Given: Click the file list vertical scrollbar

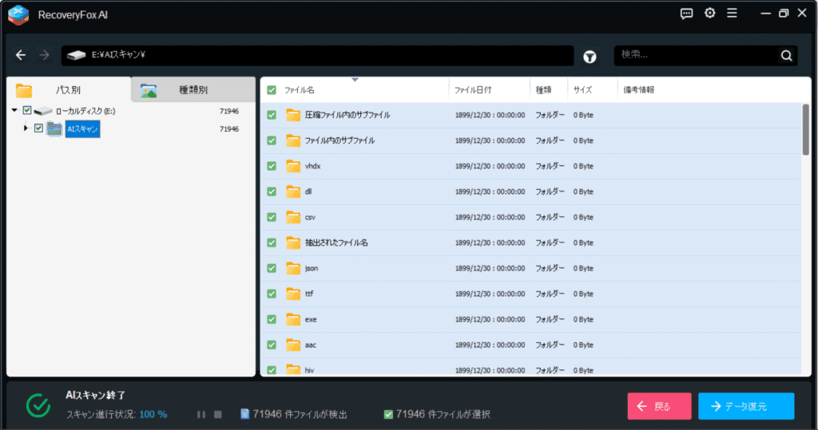Looking at the screenshot, I should point(806,129).
